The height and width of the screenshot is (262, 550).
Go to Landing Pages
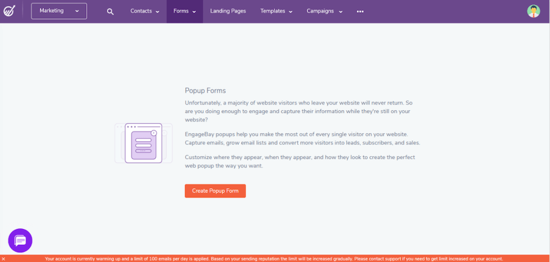228,11
